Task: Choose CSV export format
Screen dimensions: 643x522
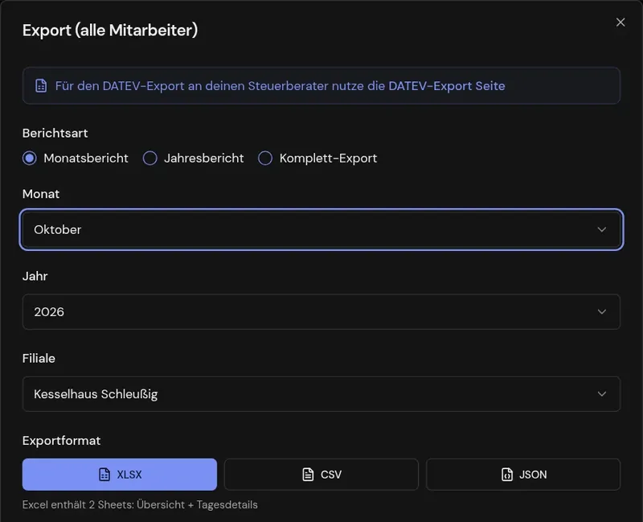Action: tap(321, 475)
